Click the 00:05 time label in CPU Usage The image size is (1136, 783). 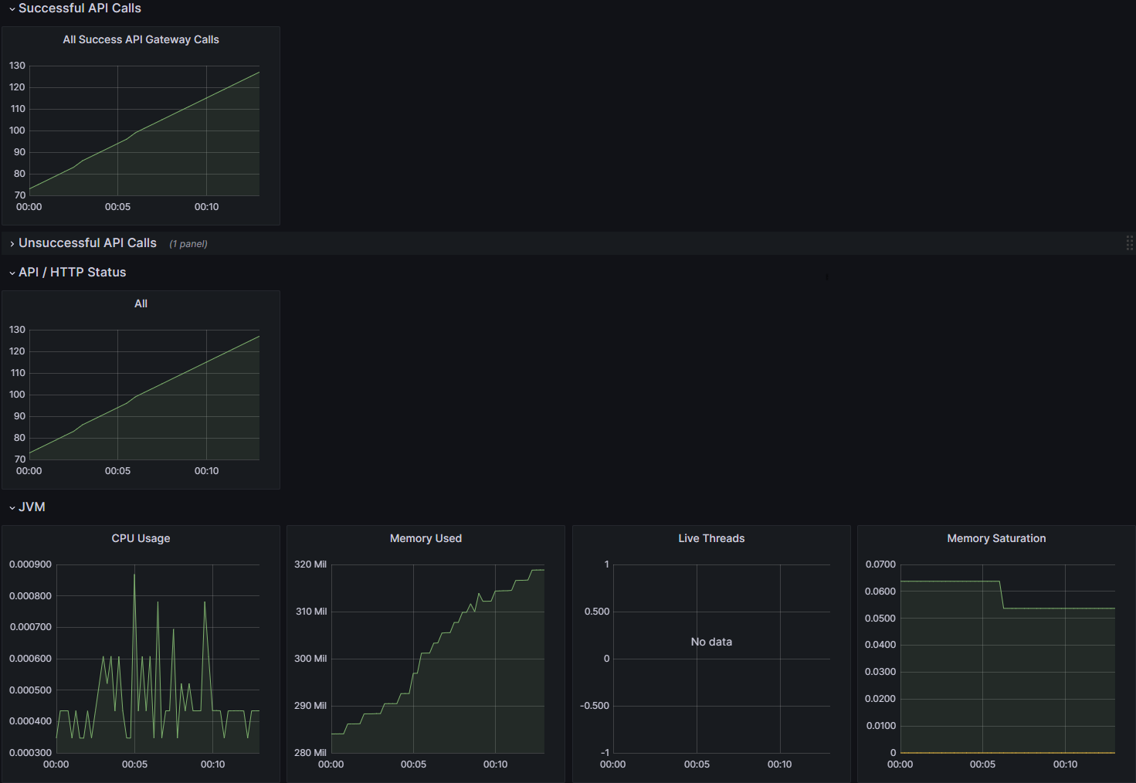134,764
